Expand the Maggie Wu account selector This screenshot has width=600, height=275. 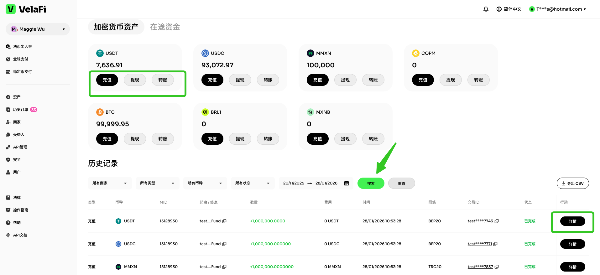(38, 29)
